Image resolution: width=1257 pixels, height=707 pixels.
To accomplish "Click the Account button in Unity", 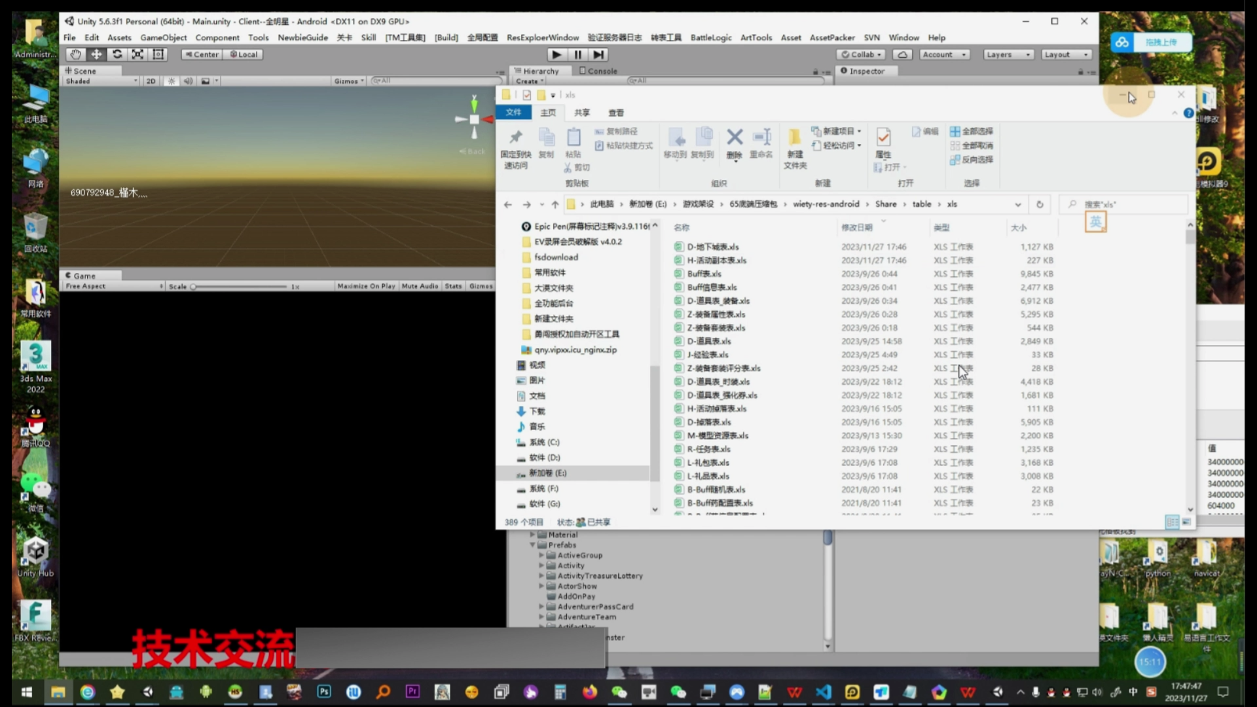I will point(944,54).
